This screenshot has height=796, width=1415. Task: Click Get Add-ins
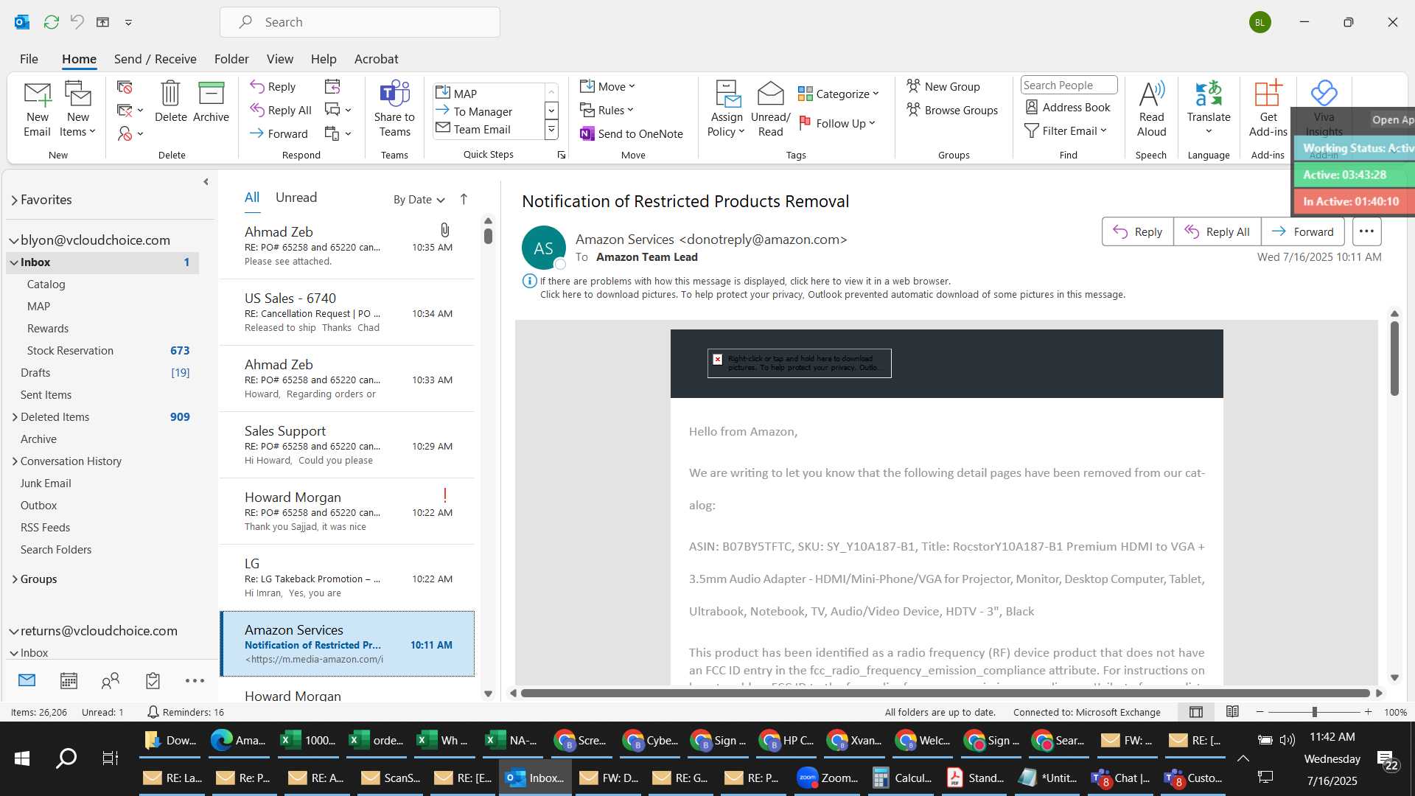coord(1268,108)
